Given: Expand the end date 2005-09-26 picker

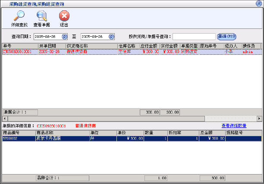Looking at the screenshot, I should pos(112,36).
